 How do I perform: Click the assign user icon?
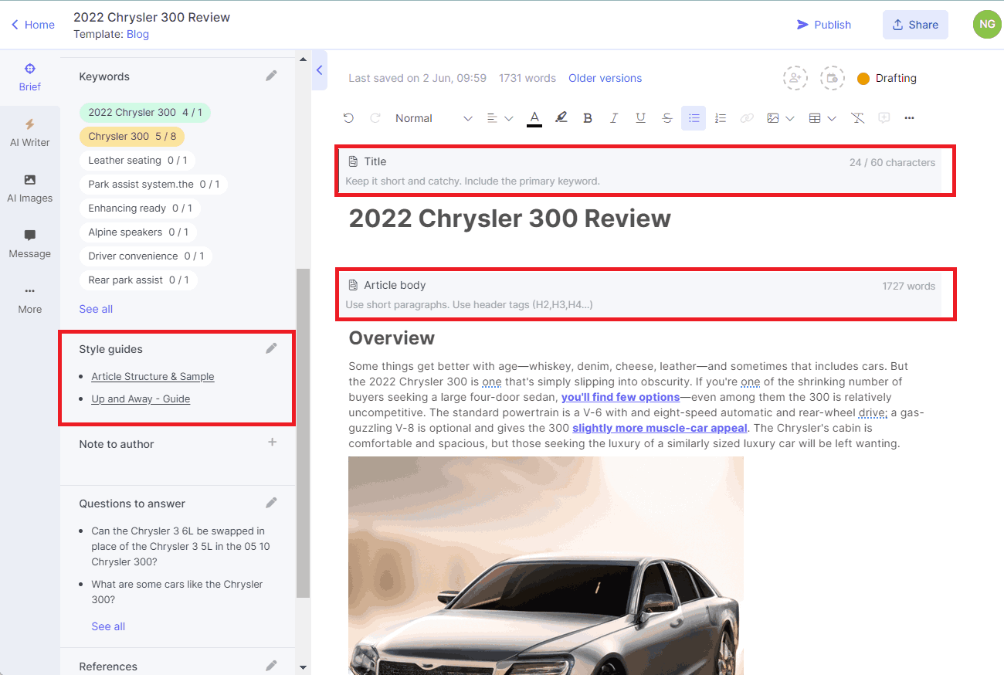pyautogui.click(x=795, y=78)
